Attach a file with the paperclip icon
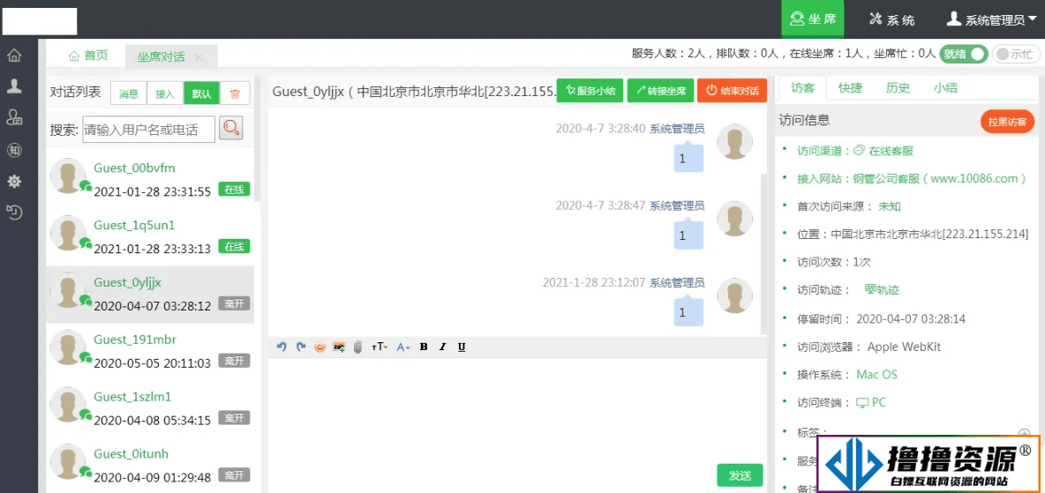1045x493 pixels. click(x=357, y=347)
